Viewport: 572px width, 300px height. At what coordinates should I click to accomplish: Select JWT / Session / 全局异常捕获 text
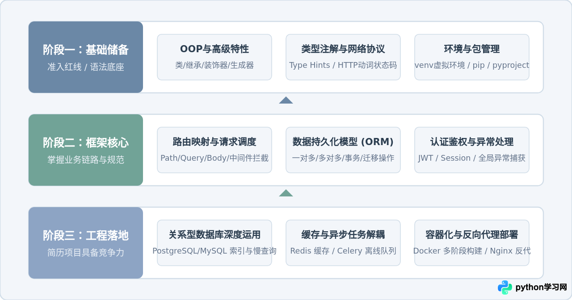point(472,158)
